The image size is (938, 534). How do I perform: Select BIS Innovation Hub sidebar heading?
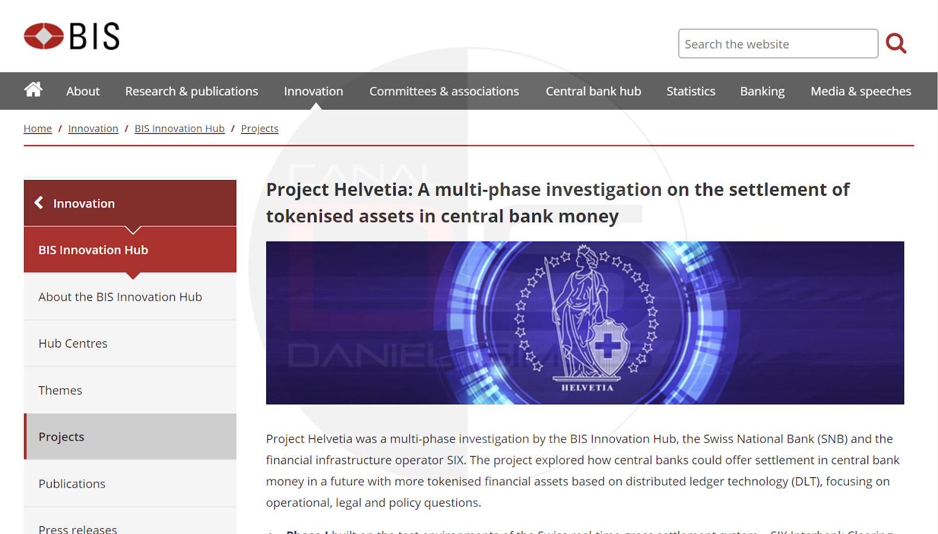[130, 250]
